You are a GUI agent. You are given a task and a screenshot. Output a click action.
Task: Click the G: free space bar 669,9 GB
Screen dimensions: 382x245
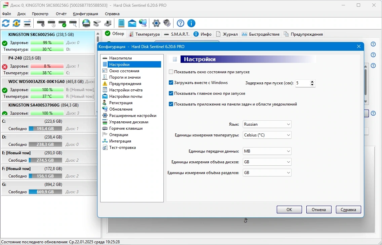click(x=45, y=192)
